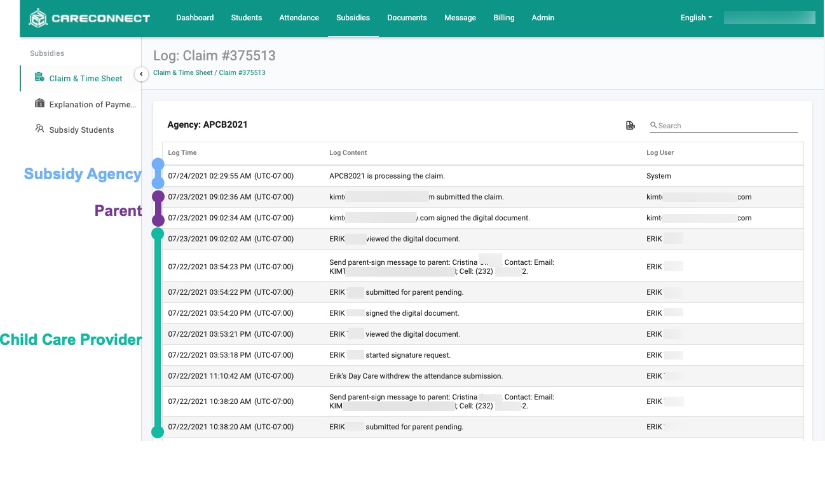Click log time 07/23/2021 09:02:34 AM
Image resolution: width=825 pixels, height=484 pixels.
pyautogui.click(x=231, y=218)
